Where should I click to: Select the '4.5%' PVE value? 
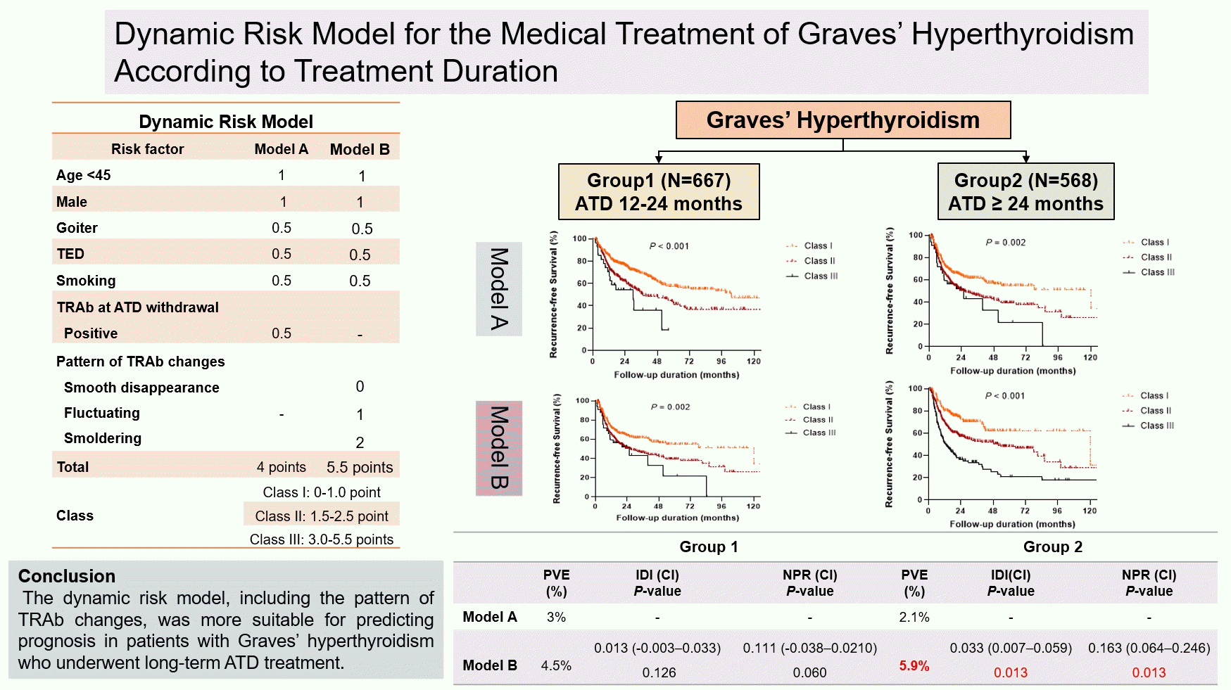pyautogui.click(x=556, y=665)
